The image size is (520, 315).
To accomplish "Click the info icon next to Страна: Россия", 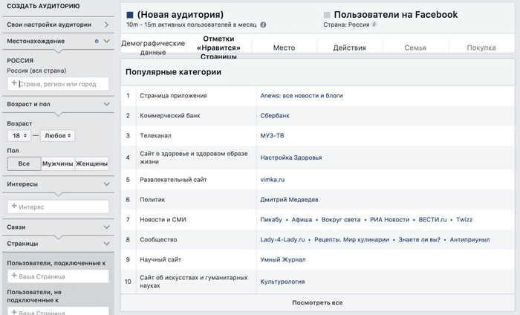I will coord(374,25).
